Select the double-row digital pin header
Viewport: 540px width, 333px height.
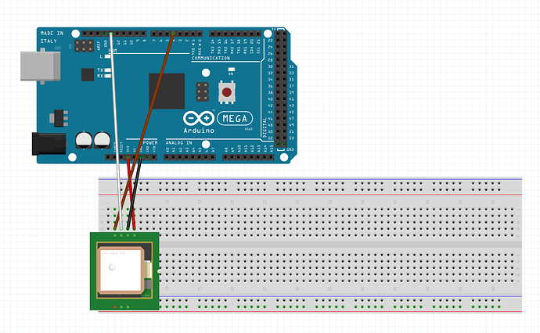(281, 88)
